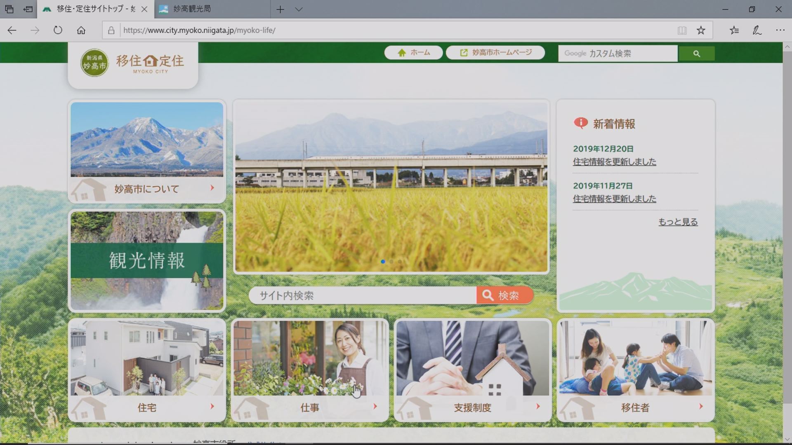This screenshot has height=445, width=792.
Task: Click the Google カスタム検索 field
Action: coord(618,54)
